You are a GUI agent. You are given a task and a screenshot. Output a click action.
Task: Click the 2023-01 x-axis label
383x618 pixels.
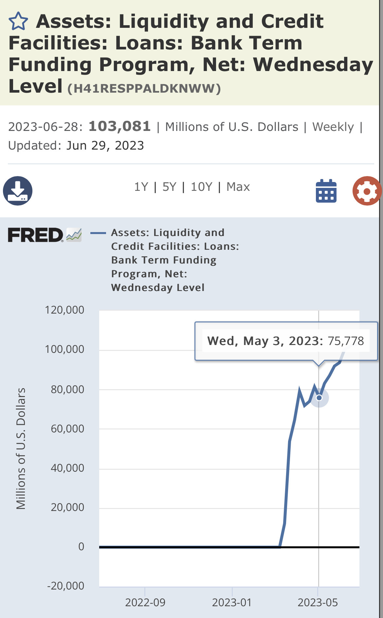click(232, 602)
